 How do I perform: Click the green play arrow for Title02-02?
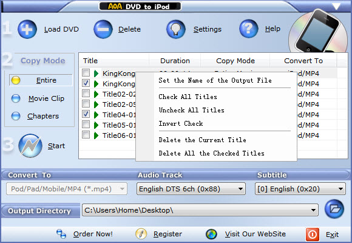point(96,94)
